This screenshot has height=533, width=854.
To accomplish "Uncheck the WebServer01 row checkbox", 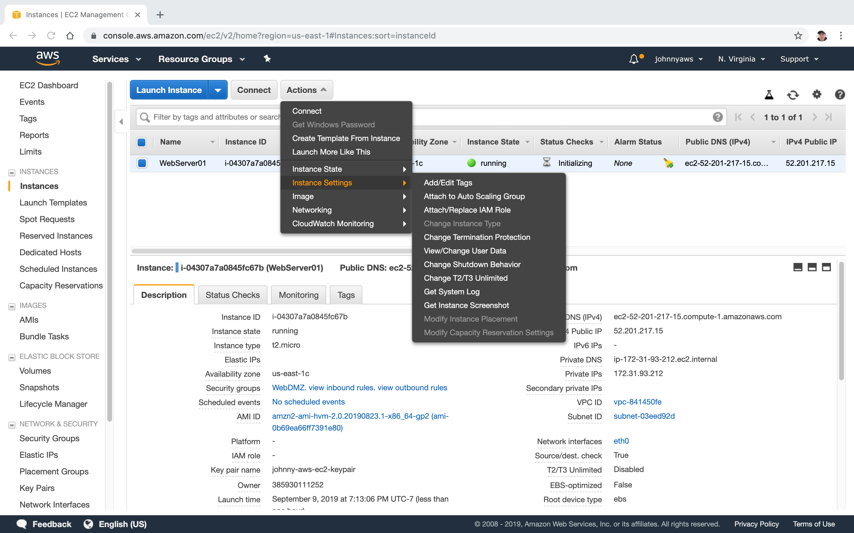I will pos(142,163).
